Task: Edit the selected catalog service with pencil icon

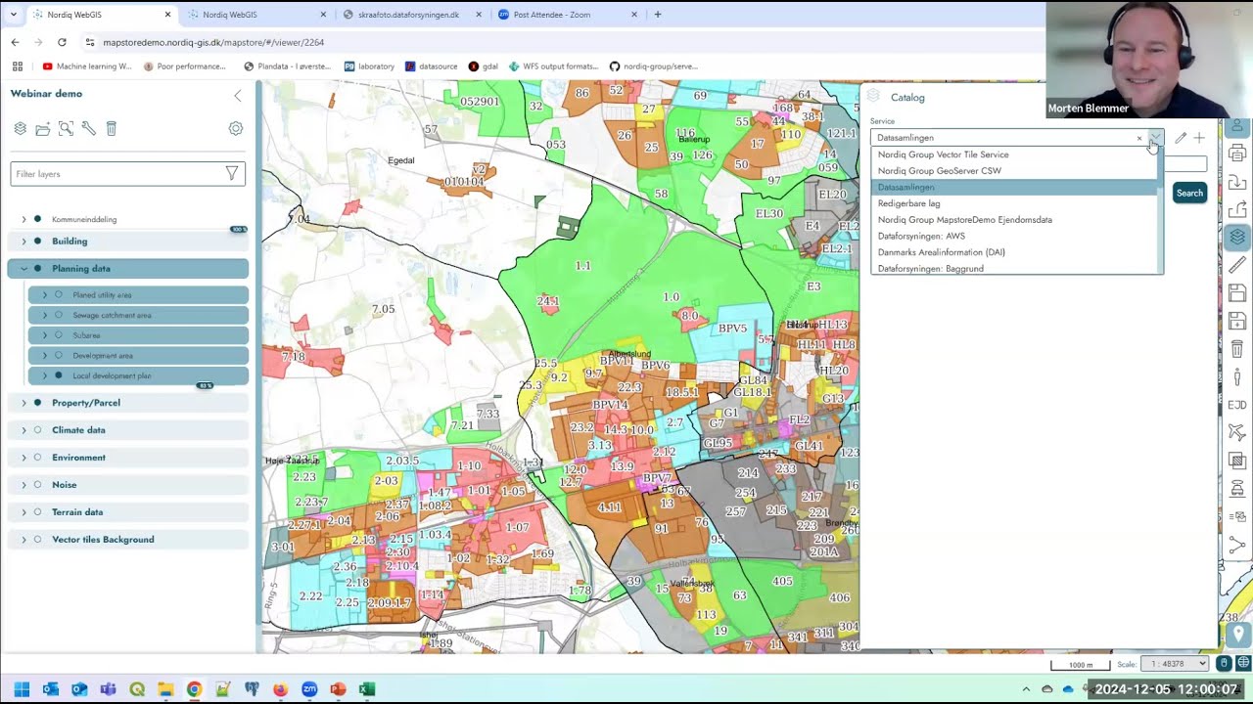Action: [x=1181, y=138]
